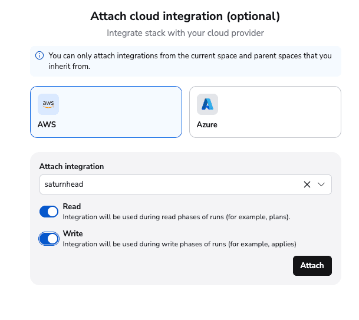The image size is (359, 320).
Task: Select the Azure provider card
Action: 265,112
